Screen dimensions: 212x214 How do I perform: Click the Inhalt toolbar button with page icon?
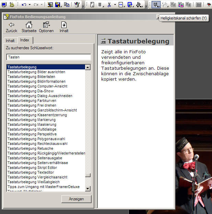(x=64, y=27)
